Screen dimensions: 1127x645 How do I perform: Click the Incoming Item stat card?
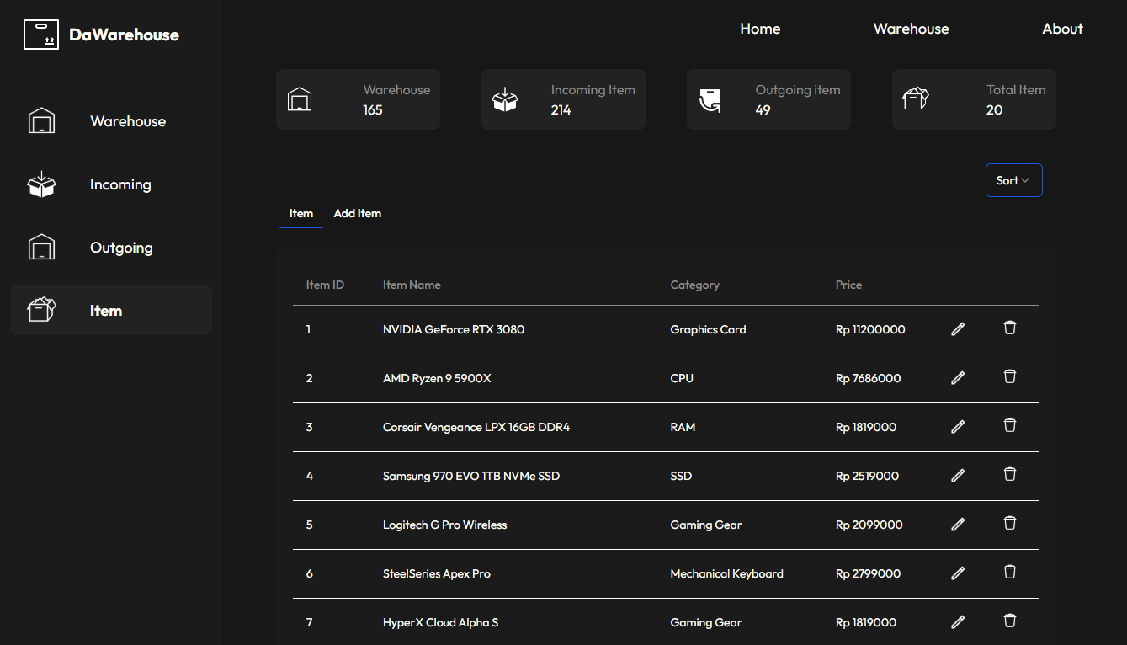click(563, 99)
